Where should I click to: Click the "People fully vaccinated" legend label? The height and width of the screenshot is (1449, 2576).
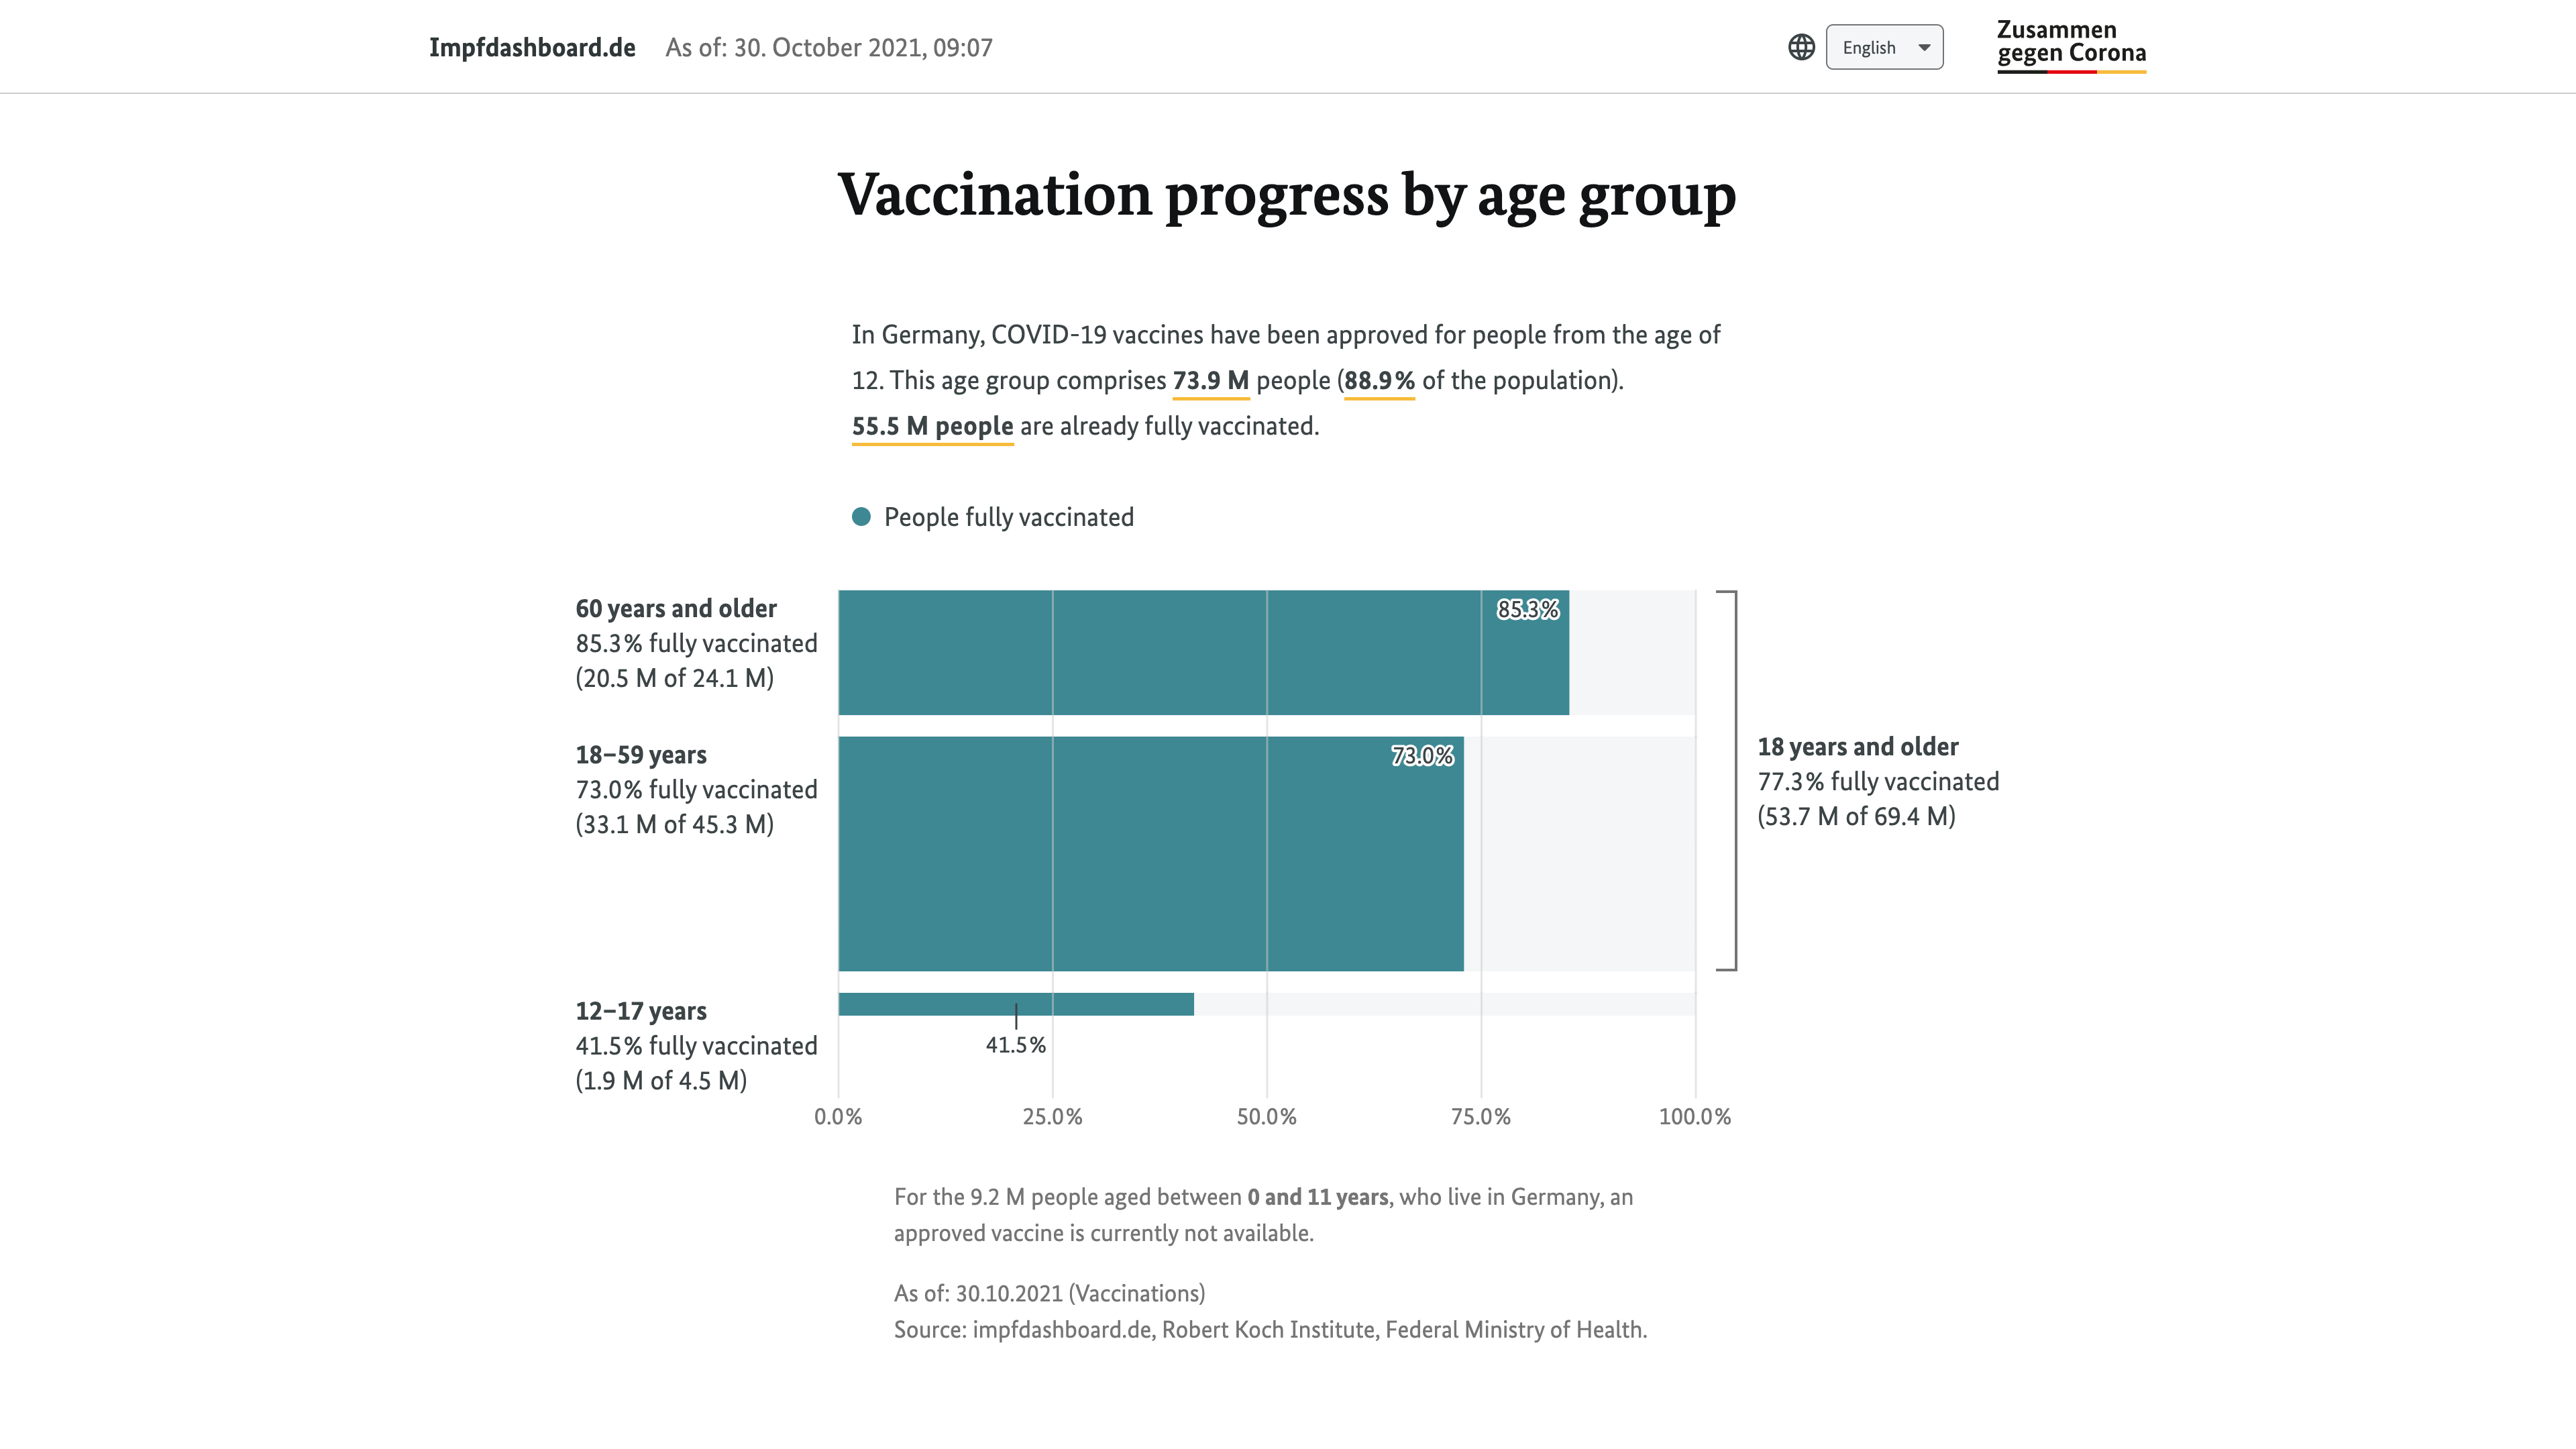pos(1008,517)
